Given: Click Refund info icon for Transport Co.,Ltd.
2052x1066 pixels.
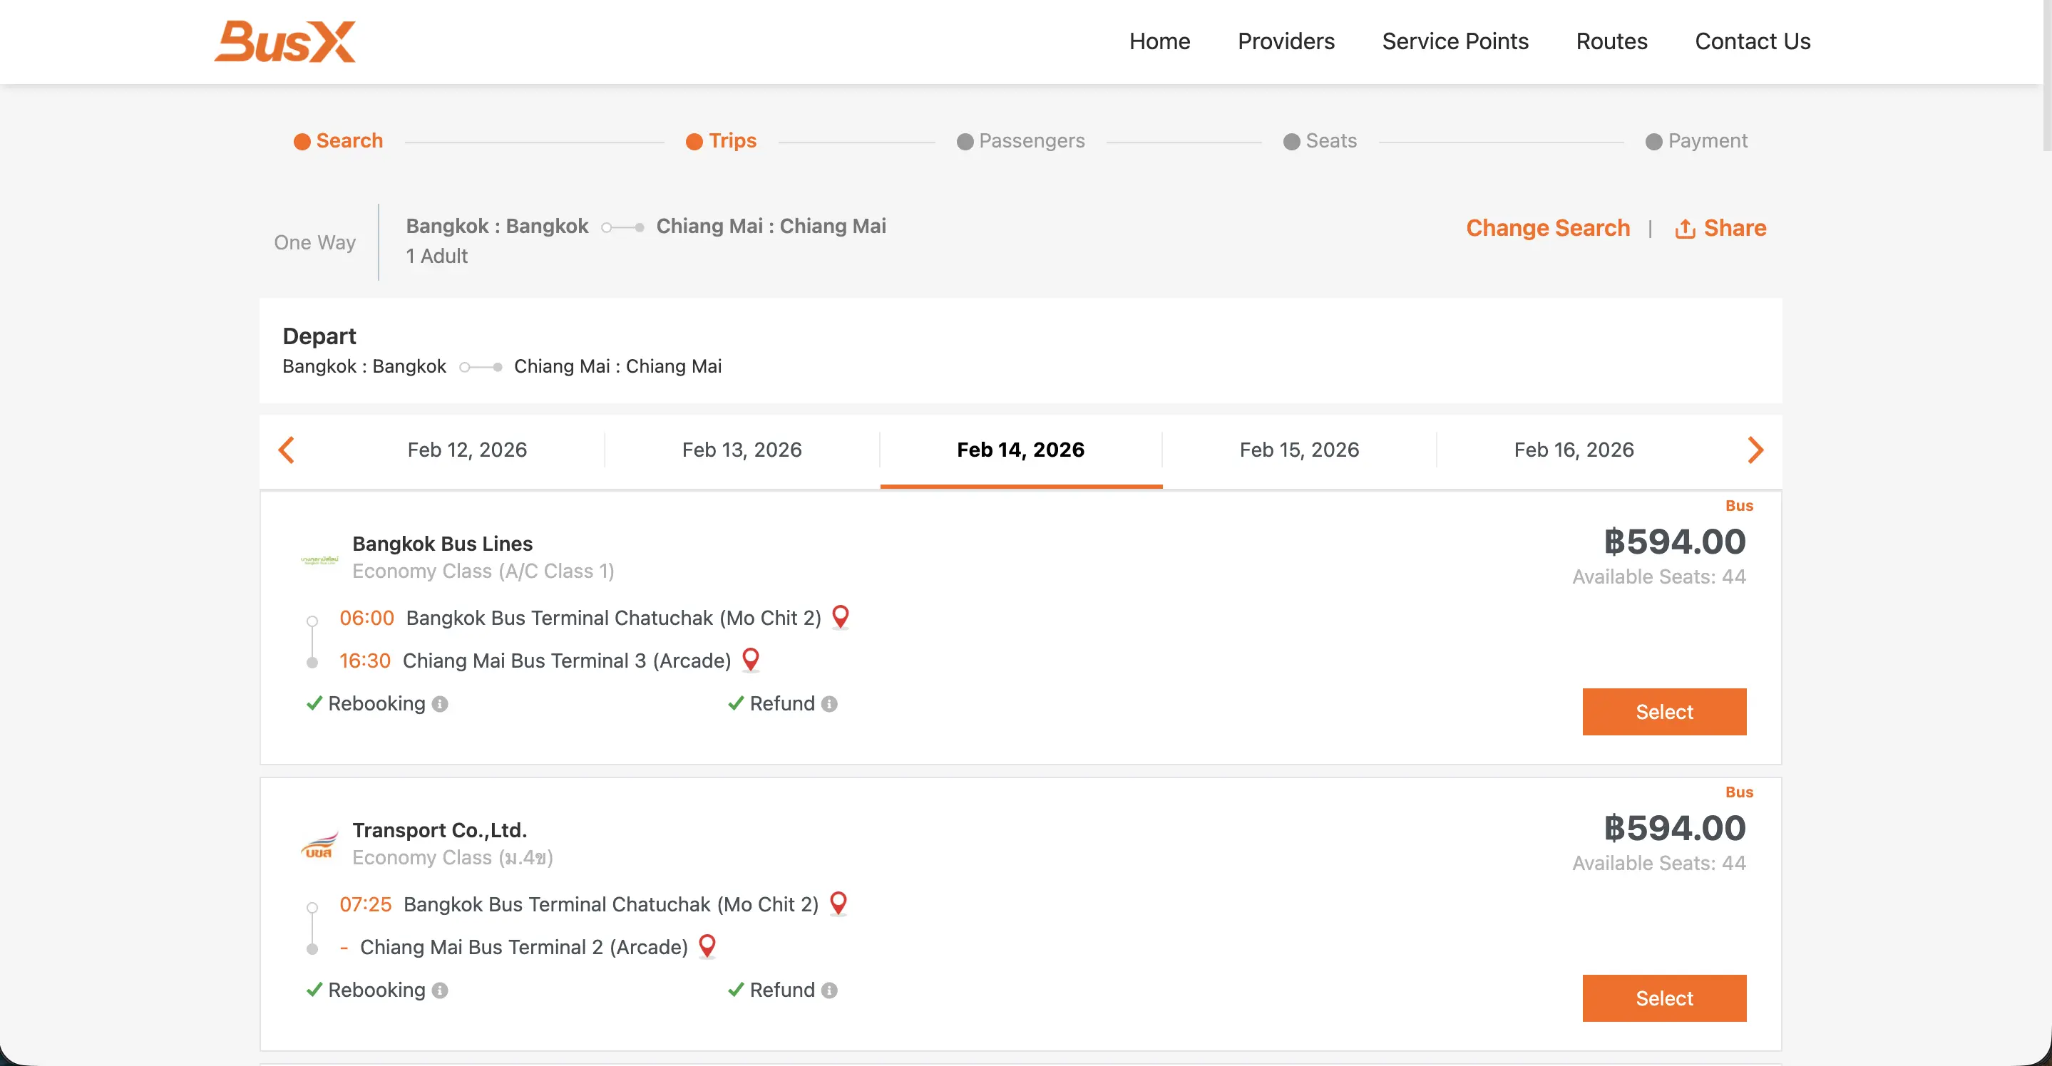Looking at the screenshot, I should click(x=829, y=990).
